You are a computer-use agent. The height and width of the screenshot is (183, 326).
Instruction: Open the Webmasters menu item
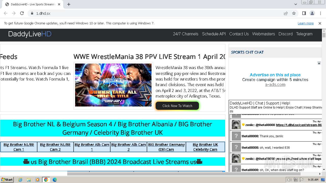[x=264, y=34]
